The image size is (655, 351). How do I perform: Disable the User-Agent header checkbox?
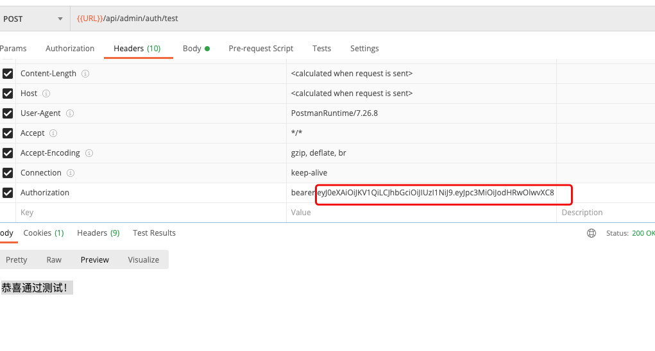click(8, 113)
